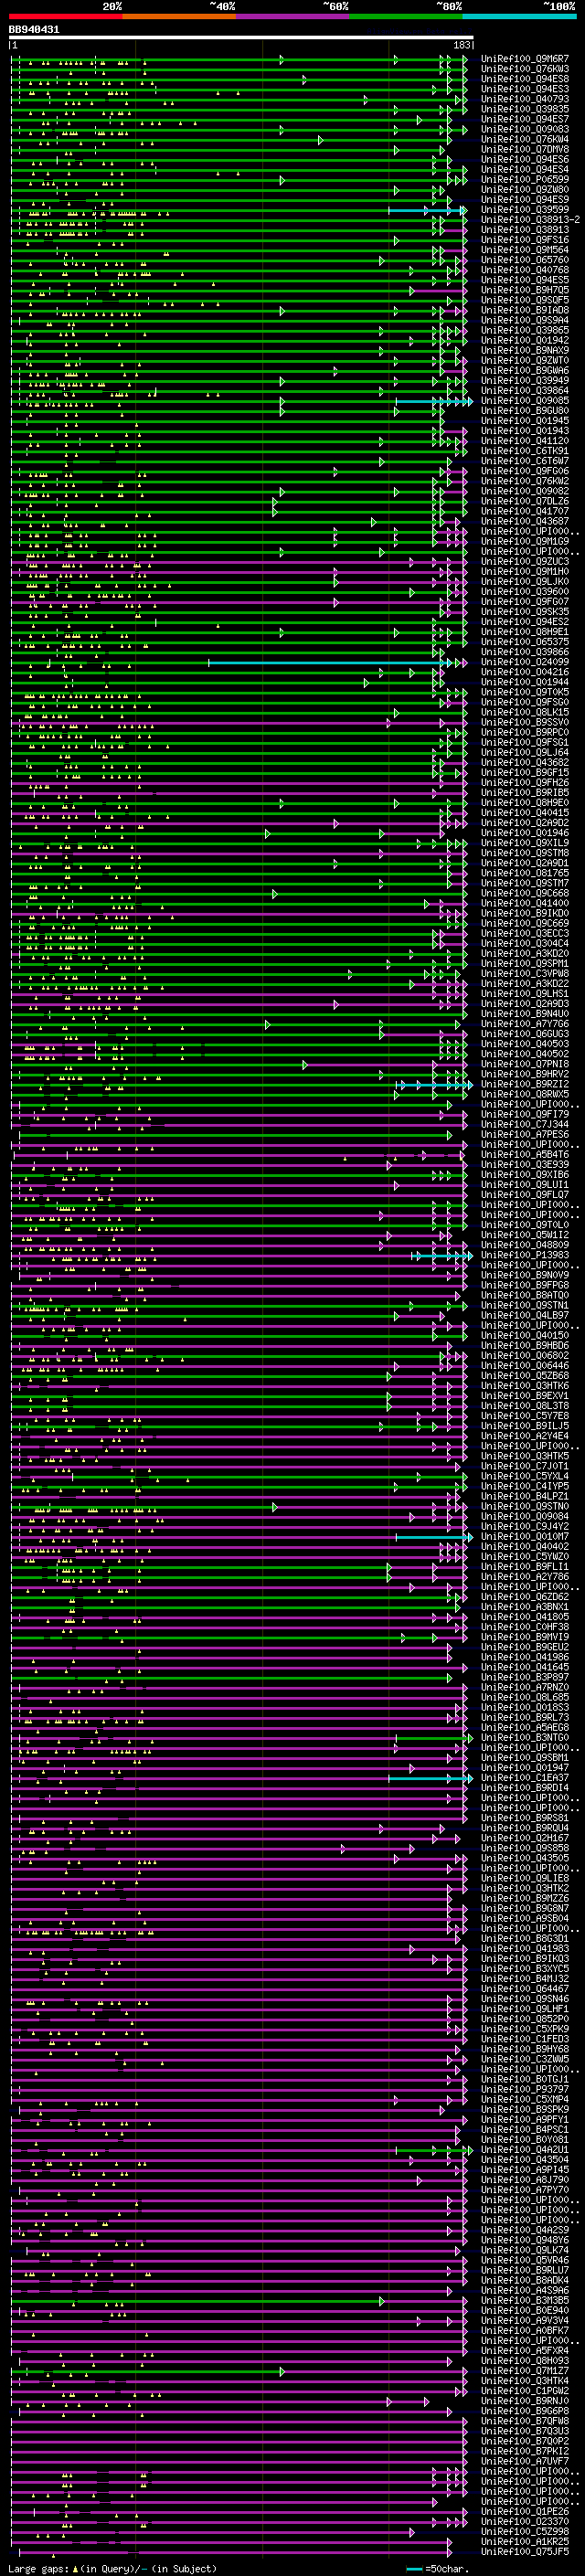Select hit UniRef100_Q948Y6
The width and height of the screenshot is (585, 2576).
pyautogui.click(x=525, y=2239)
